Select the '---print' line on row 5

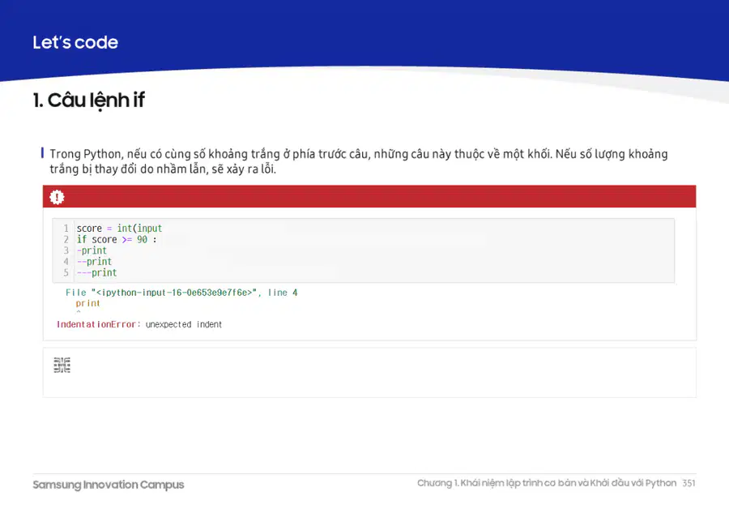coord(96,272)
